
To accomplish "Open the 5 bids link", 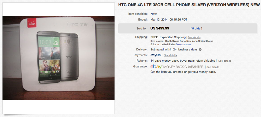I will pos(197,28).
